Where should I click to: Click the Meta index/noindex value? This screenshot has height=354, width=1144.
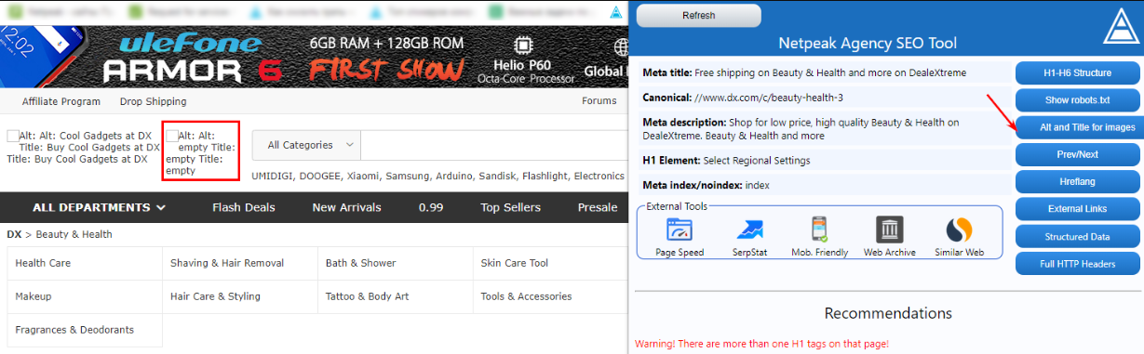coord(758,185)
